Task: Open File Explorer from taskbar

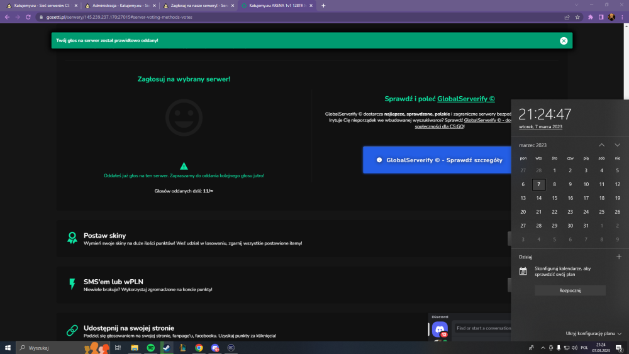Action: click(135, 348)
